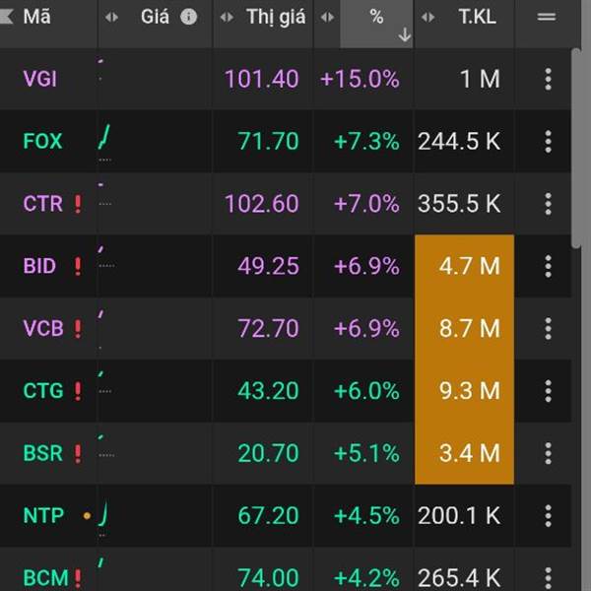
Task: Click the highlighted 9.3 M volume cell
Action: pos(464,391)
